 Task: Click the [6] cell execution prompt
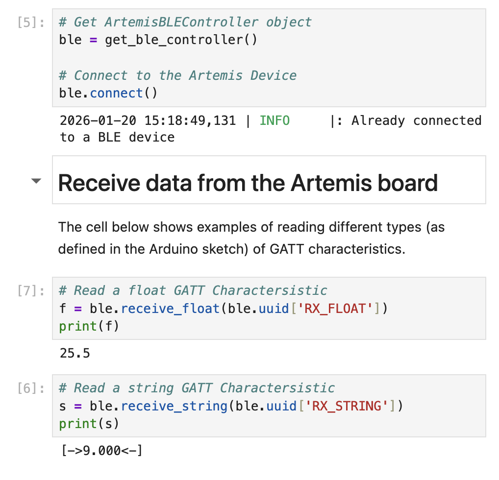click(30, 388)
